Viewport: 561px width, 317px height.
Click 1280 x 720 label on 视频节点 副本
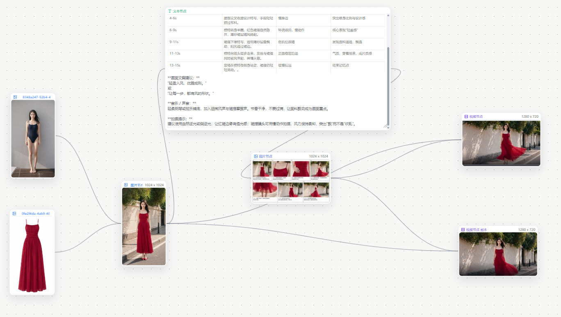(x=527, y=230)
